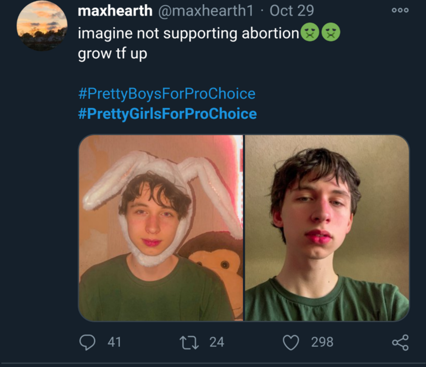Click the second nauseated face emoji
Screen dimensions: 426x367
pyautogui.click(x=331, y=32)
